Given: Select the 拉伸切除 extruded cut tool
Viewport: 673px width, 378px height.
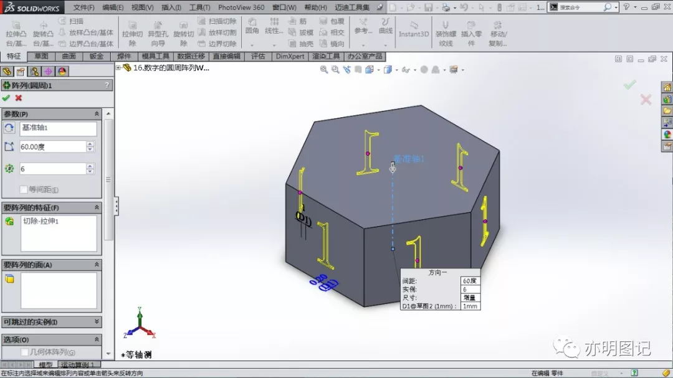Looking at the screenshot, I should click(x=132, y=34).
